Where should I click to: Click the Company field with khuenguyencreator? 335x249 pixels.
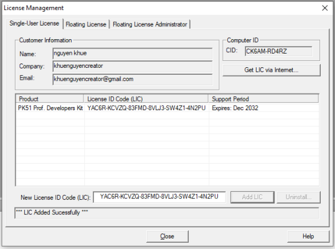pyautogui.click(x=133, y=66)
